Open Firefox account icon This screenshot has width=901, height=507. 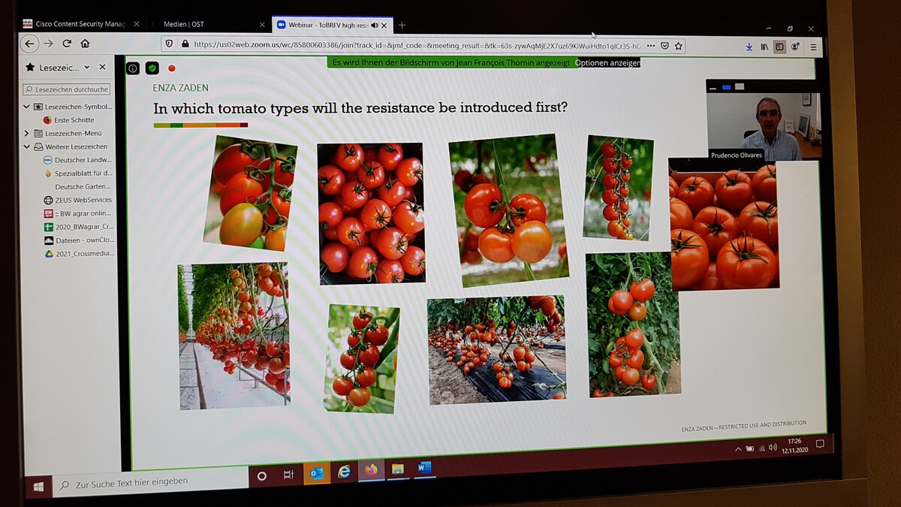coord(794,47)
